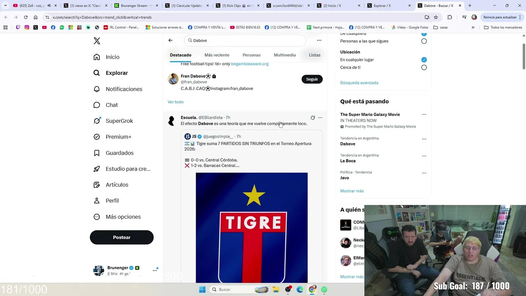Open options for Dabove trend
The width and height of the screenshot is (526, 296).
click(x=424, y=139)
